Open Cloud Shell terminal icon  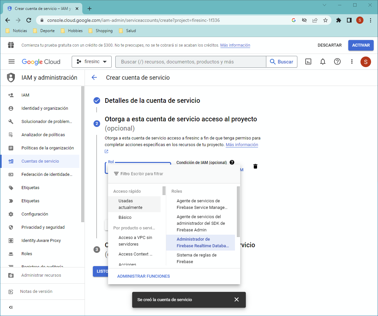pyautogui.click(x=308, y=62)
